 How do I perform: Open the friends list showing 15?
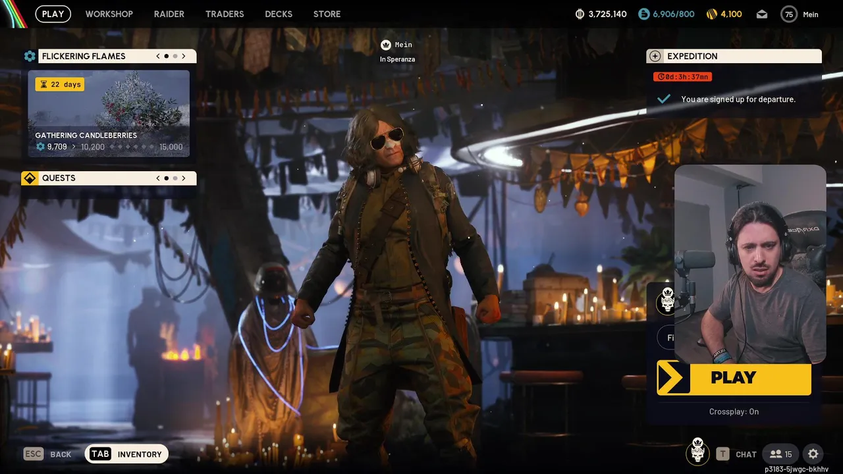(781, 454)
